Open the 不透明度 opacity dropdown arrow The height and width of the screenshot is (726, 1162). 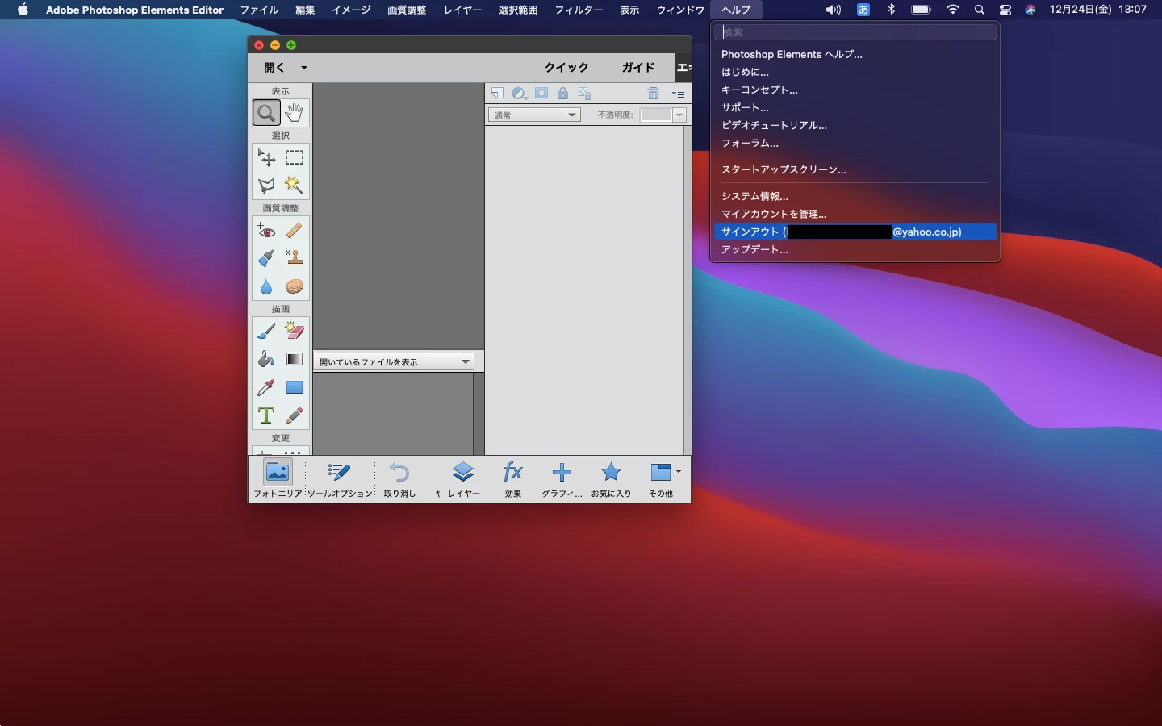point(679,115)
